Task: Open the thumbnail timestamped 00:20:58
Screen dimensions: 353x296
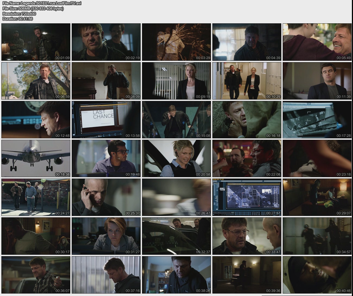Action: pos(176,158)
